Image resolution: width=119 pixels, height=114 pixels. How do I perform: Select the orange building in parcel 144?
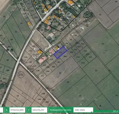point(40,52)
